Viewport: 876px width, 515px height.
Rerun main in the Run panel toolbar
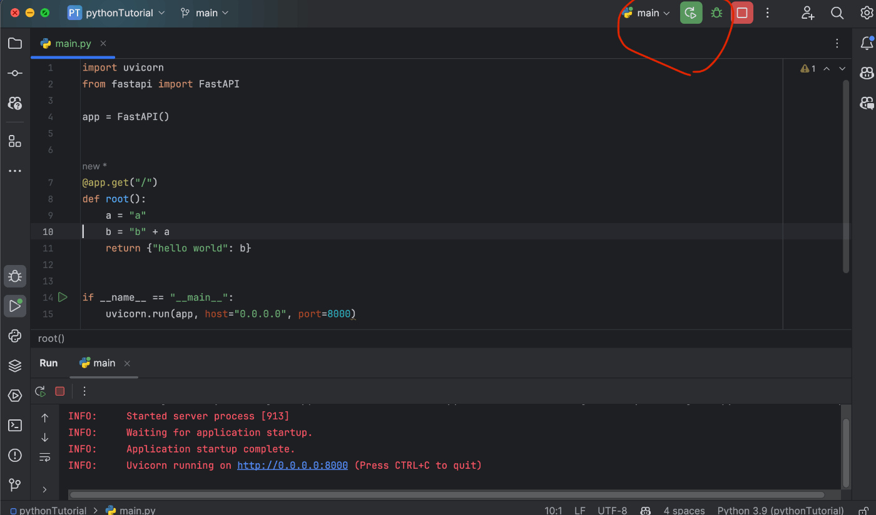[41, 391]
